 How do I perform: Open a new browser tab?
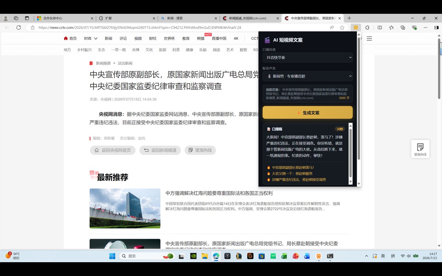click(349, 18)
